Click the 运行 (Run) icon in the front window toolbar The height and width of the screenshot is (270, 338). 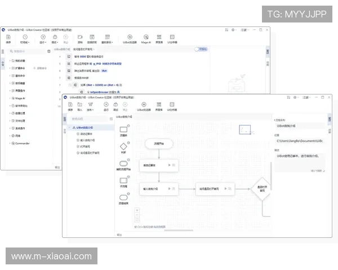[106, 105]
